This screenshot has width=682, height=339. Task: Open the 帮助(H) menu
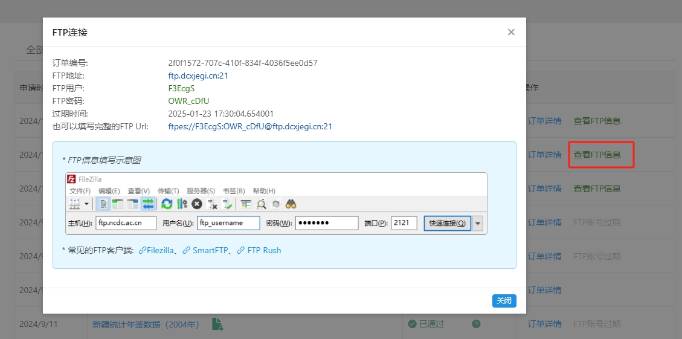(264, 191)
